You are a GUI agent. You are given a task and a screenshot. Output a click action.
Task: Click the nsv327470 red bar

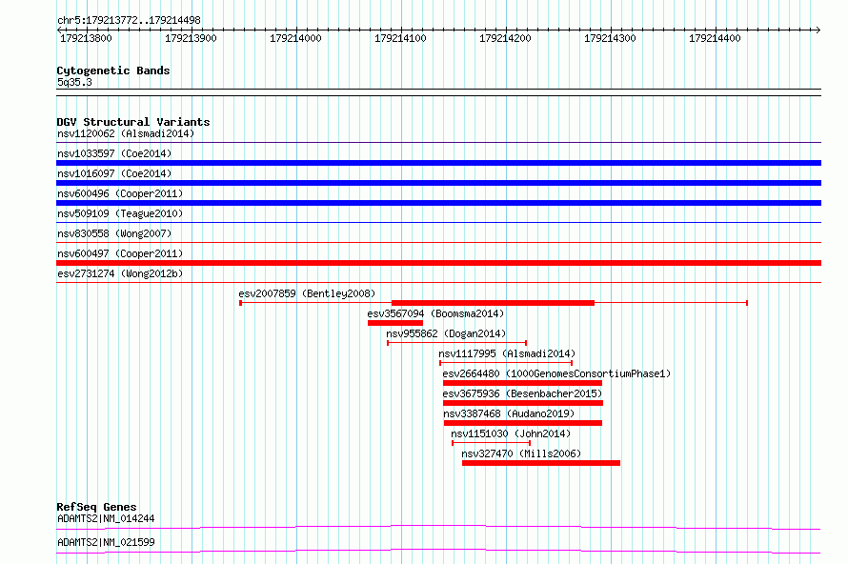541,463
